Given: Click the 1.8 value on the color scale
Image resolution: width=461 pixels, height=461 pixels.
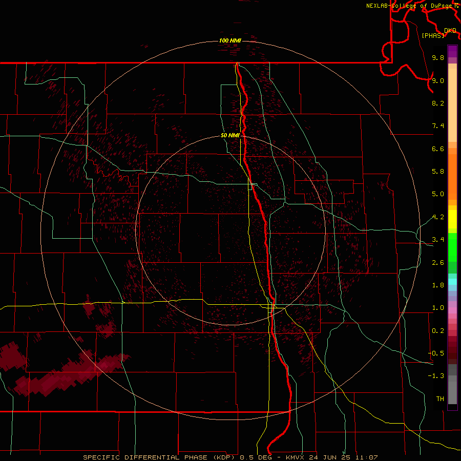Looking at the screenshot, I should pyautogui.click(x=438, y=285).
